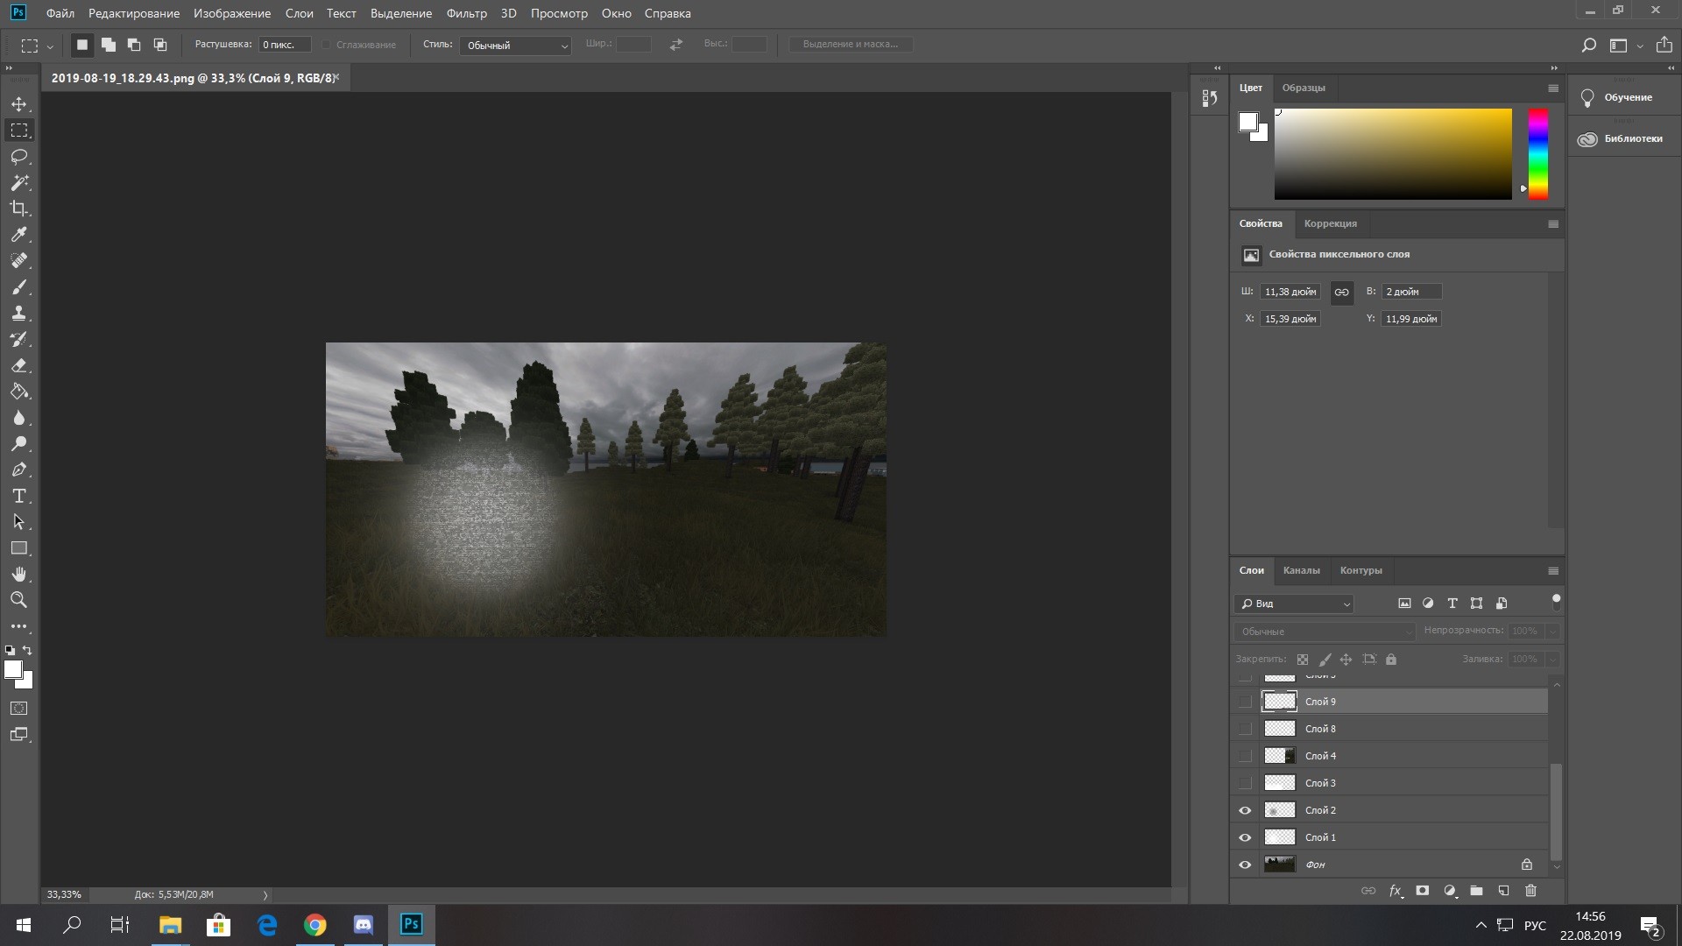Add layer mask icon
Viewport: 1682px width, 946px height.
(x=1423, y=891)
